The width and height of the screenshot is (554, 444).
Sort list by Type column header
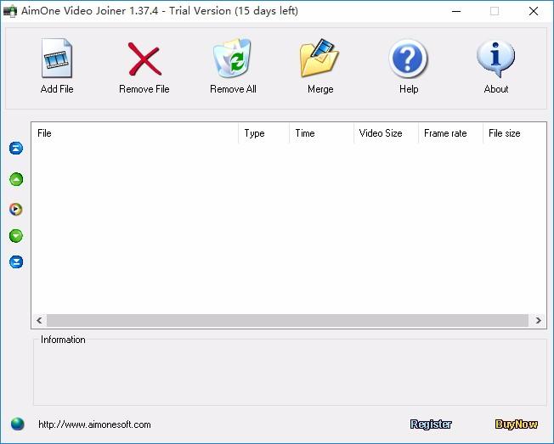pyautogui.click(x=264, y=133)
